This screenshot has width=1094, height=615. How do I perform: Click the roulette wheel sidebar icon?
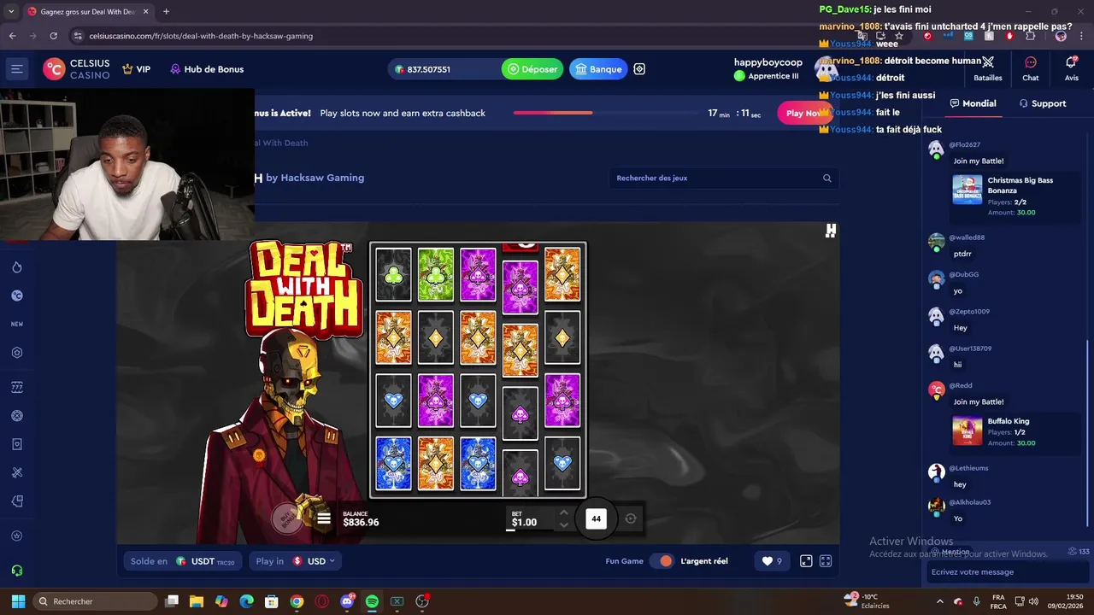(17, 416)
